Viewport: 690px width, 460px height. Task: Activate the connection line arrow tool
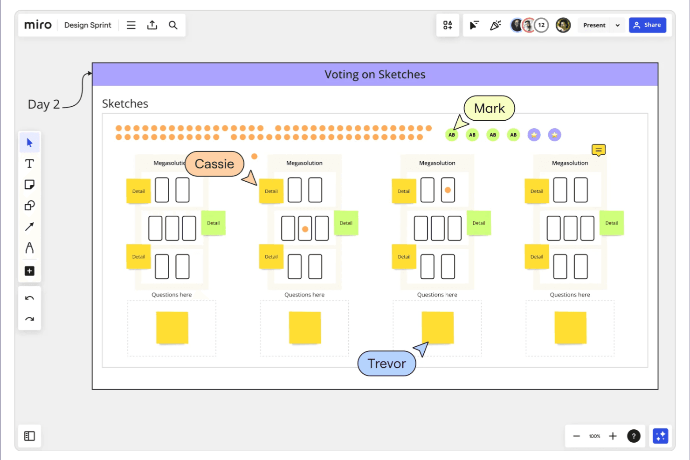(29, 227)
